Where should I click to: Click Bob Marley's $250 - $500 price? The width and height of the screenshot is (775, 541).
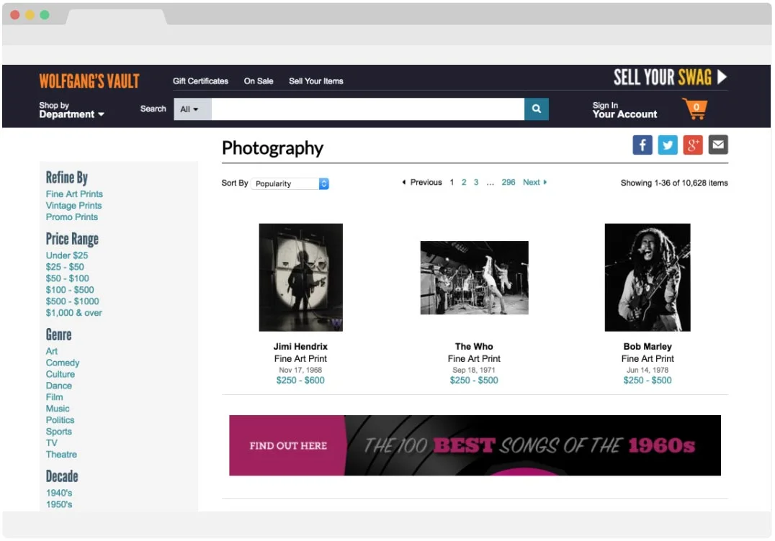click(x=648, y=380)
